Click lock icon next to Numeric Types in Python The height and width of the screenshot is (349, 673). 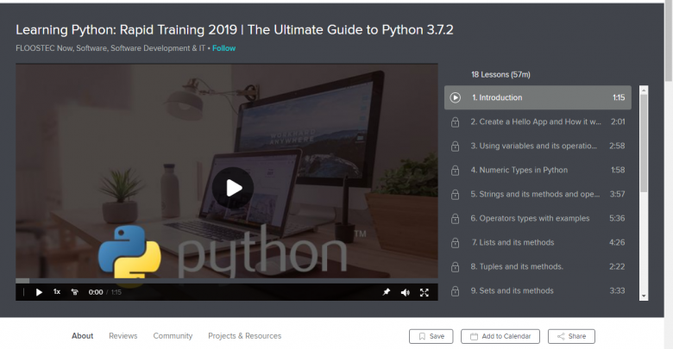(x=455, y=171)
